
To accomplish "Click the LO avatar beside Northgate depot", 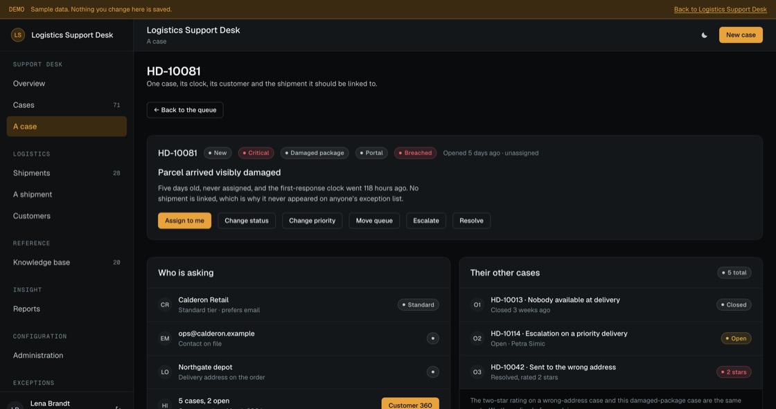I will click(165, 372).
